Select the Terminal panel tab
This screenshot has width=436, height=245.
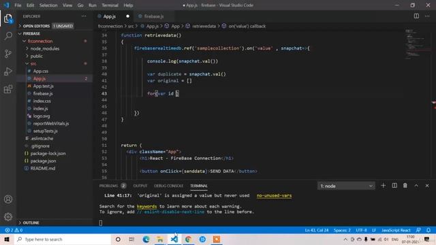pyautogui.click(x=199, y=186)
